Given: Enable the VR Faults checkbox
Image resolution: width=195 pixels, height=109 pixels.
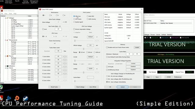Looking at the screenshot, I should [x=107, y=67].
